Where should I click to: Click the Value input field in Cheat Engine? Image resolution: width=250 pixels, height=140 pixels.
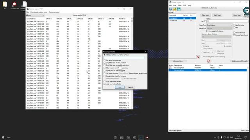[x=227, y=21]
